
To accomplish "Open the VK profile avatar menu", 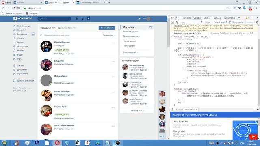I will tap(149, 19).
